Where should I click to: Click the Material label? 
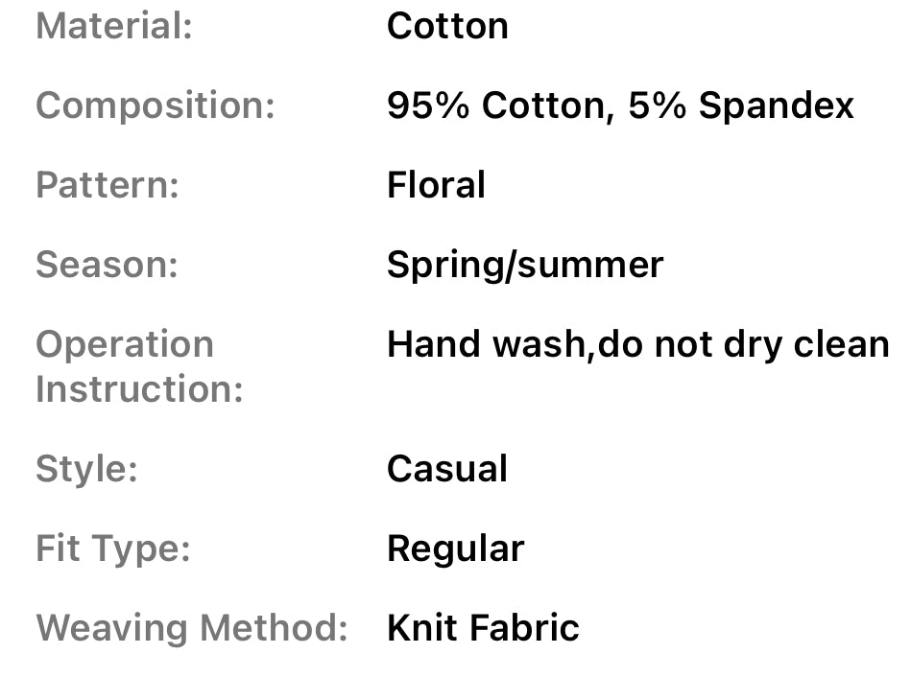point(113,26)
